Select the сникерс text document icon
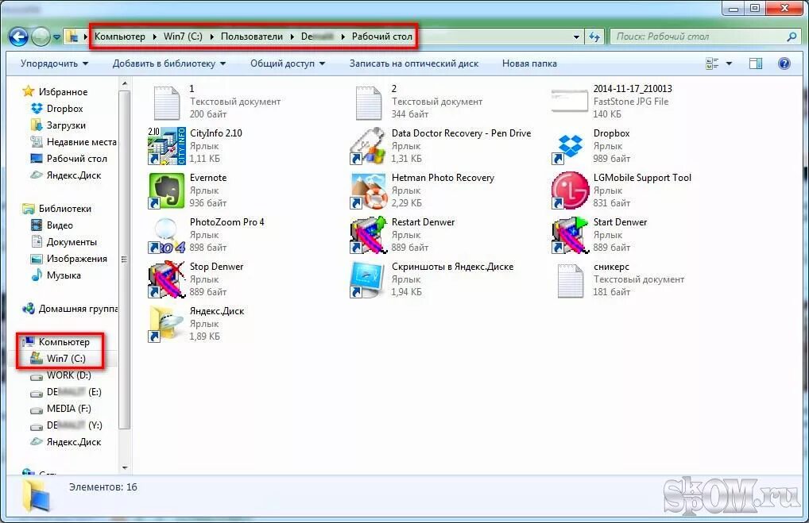This screenshot has height=523, width=809. click(x=570, y=280)
